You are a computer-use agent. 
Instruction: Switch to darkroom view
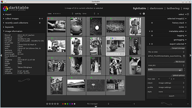[157, 8]
